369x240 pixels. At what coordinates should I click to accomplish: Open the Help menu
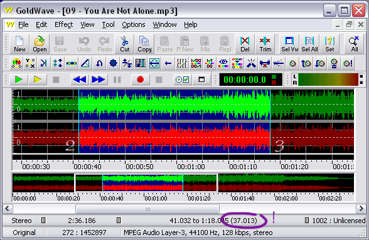click(190, 24)
